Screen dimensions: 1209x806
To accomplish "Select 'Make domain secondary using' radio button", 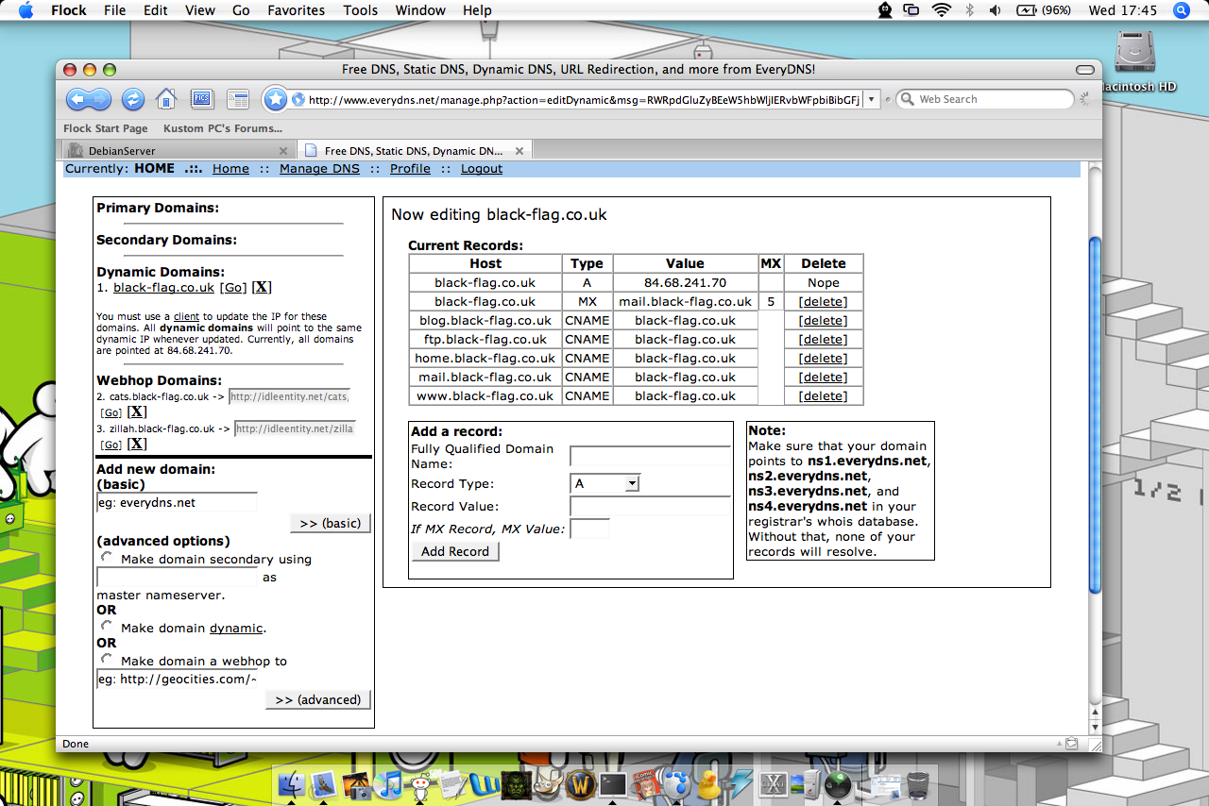I will 107,558.
